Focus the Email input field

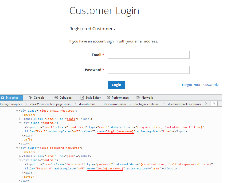(x=149, y=55)
